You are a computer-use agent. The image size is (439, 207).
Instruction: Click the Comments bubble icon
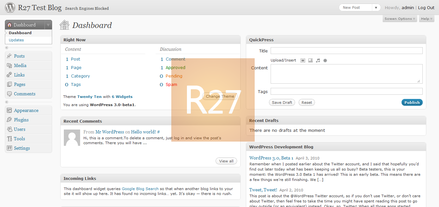click(x=9, y=94)
